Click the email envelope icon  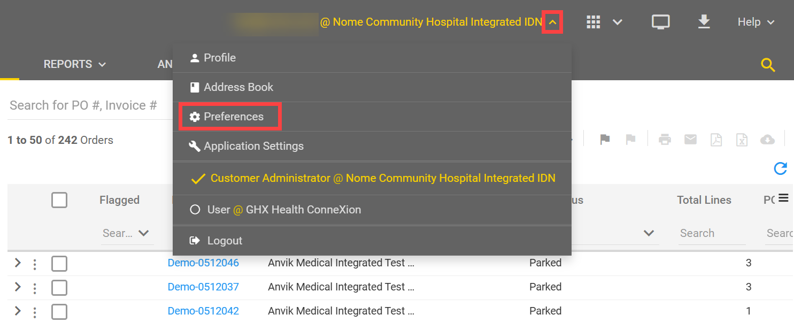coord(690,140)
